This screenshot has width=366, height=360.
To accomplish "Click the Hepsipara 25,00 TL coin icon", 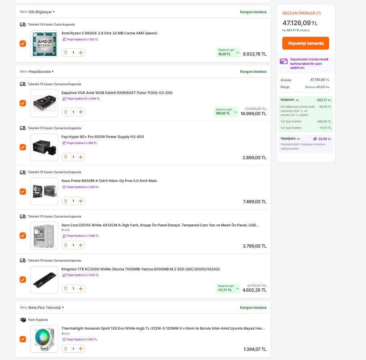I will [x=315, y=139].
